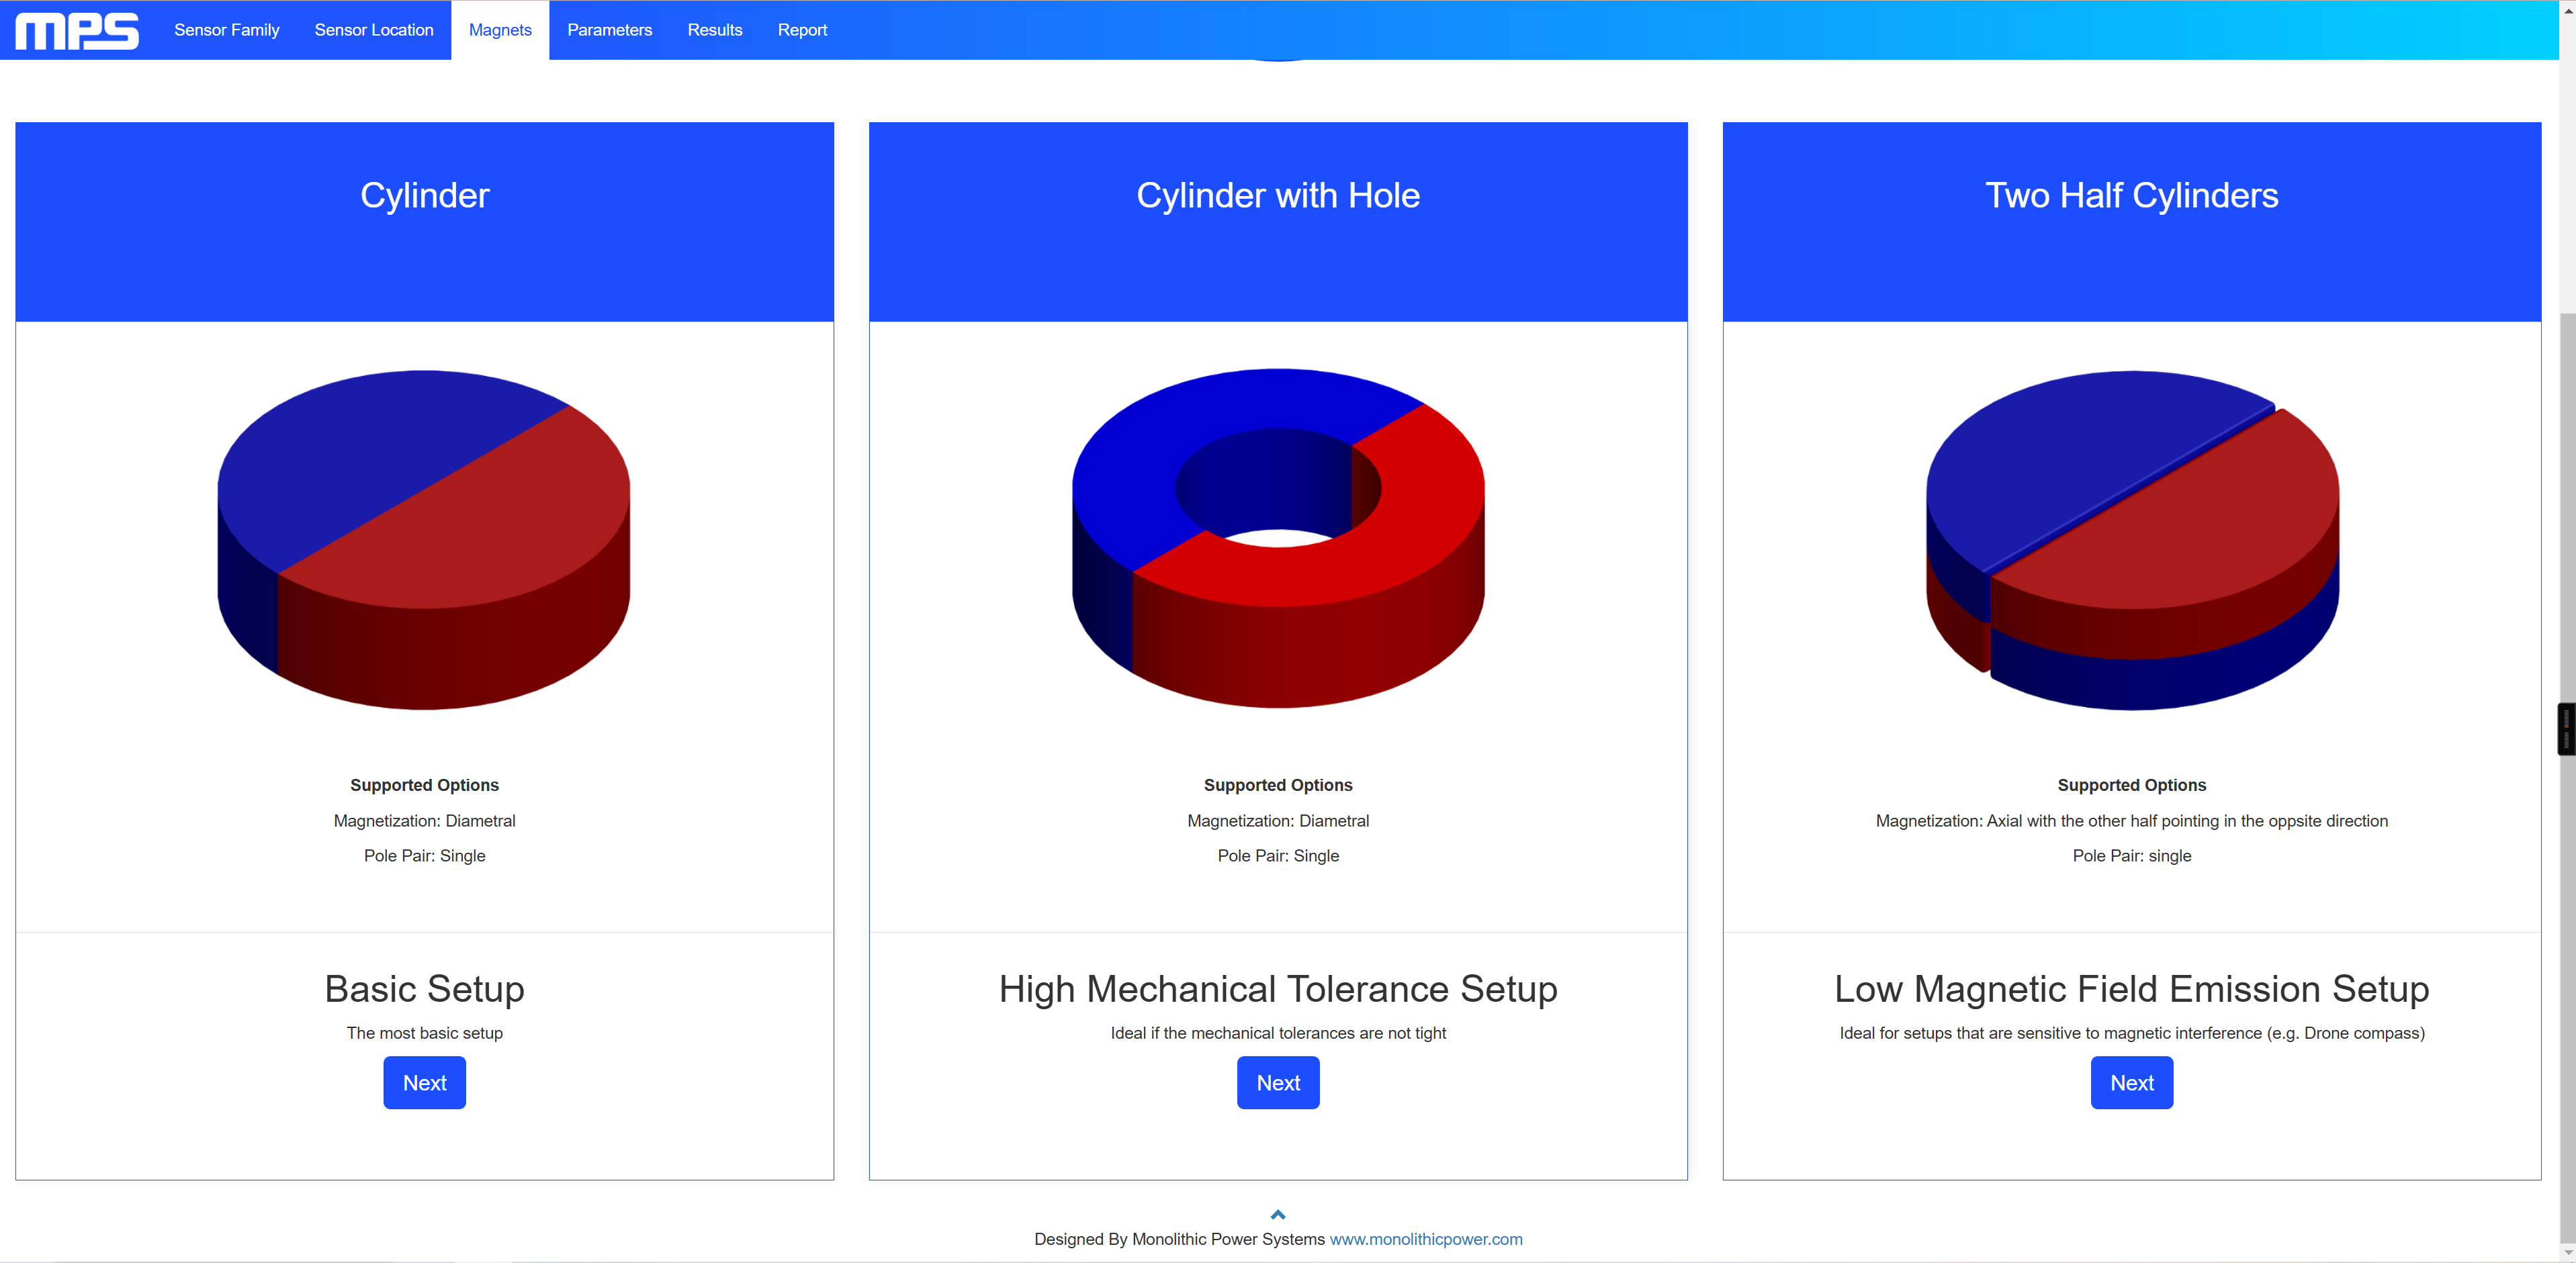Select the Two Half Cylinders magnet image
The image size is (2576, 1263).
pyautogui.click(x=2132, y=540)
